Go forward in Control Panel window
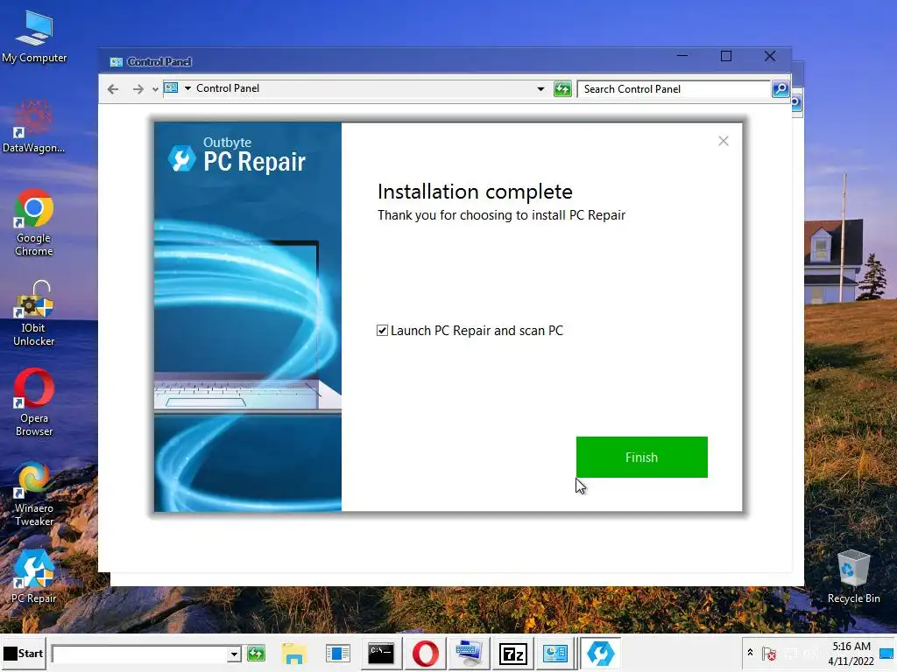Image resolution: width=897 pixels, height=672 pixels. (x=138, y=89)
